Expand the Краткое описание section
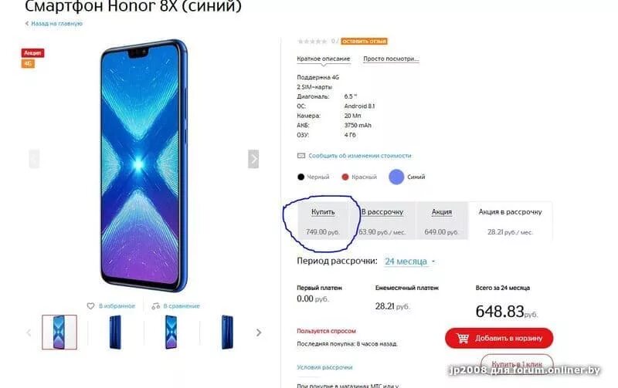Screen dimensions: 618x388 (x=324, y=59)
